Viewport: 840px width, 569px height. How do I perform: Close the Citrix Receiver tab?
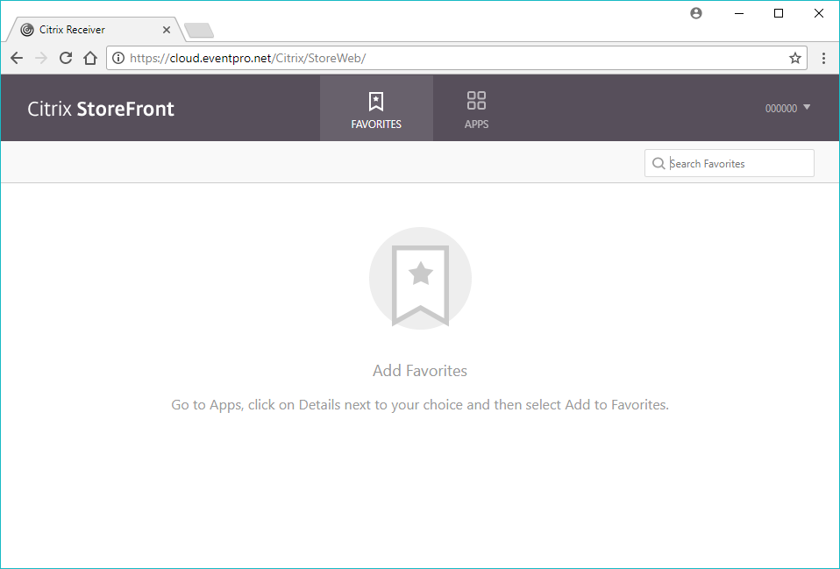[x=167, y=30]
